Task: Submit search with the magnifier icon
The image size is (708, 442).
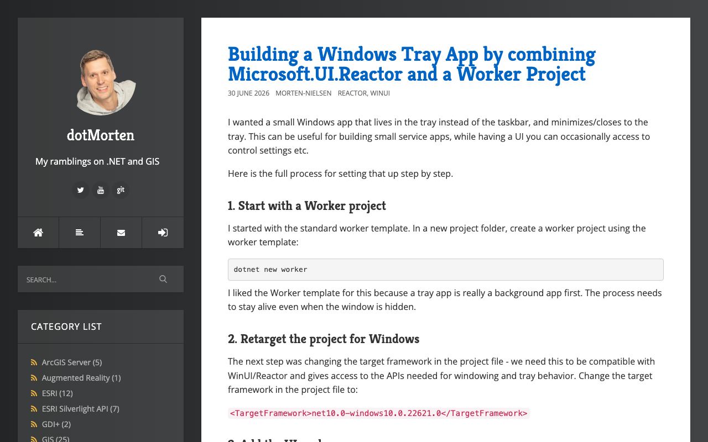Action: tap(163, 279)
